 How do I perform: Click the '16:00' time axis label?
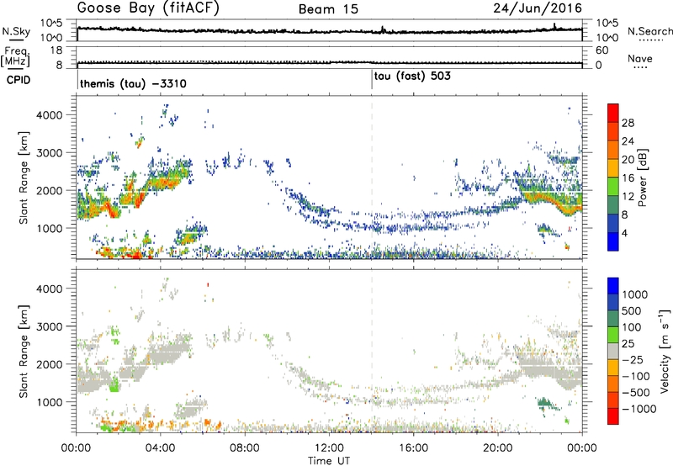pyautogui.click(x=413, y=448)
